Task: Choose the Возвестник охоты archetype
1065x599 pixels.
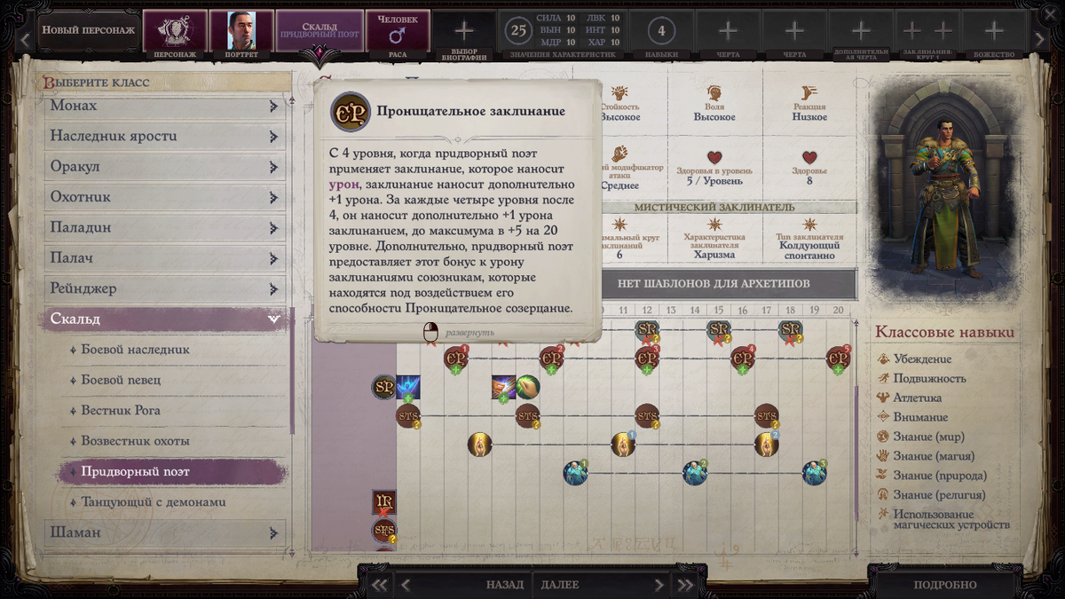Action: pyautogui.click(x=172, y=441)
